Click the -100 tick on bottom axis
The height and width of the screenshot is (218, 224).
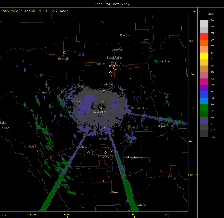pos(32,214)
